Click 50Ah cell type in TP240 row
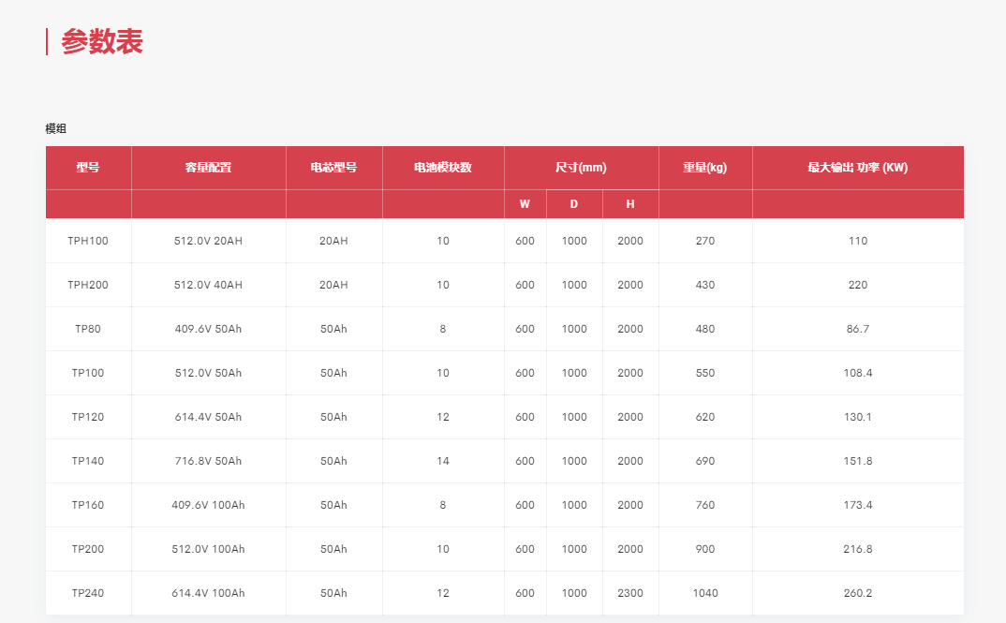 click(x=333, y=593)
